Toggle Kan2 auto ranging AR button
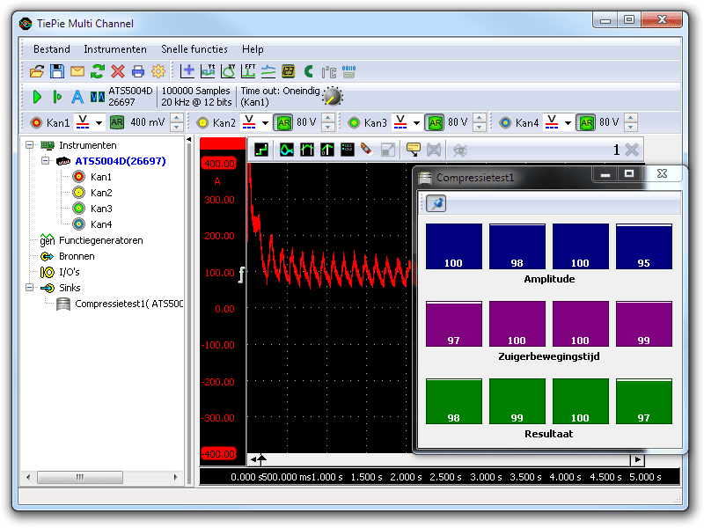This screenshot has height=528, width=704. click(x=283, y=122)
